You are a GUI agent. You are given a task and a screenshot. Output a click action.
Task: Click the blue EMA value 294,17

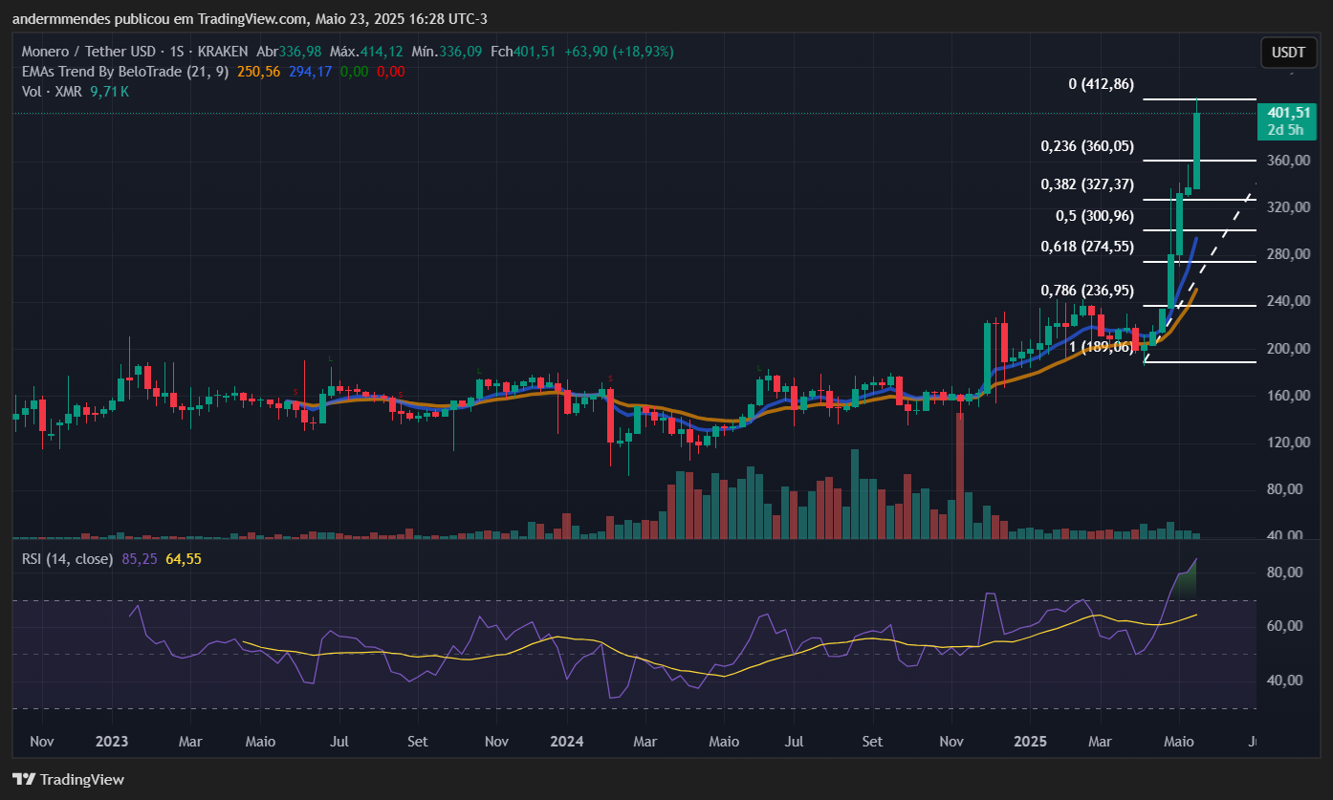coord(310,72)
